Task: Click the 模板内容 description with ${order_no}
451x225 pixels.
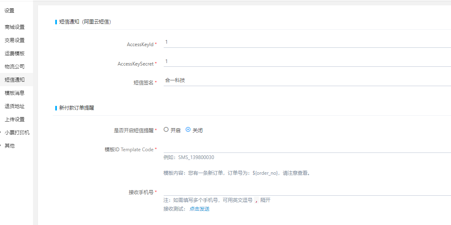Action: 237,173
